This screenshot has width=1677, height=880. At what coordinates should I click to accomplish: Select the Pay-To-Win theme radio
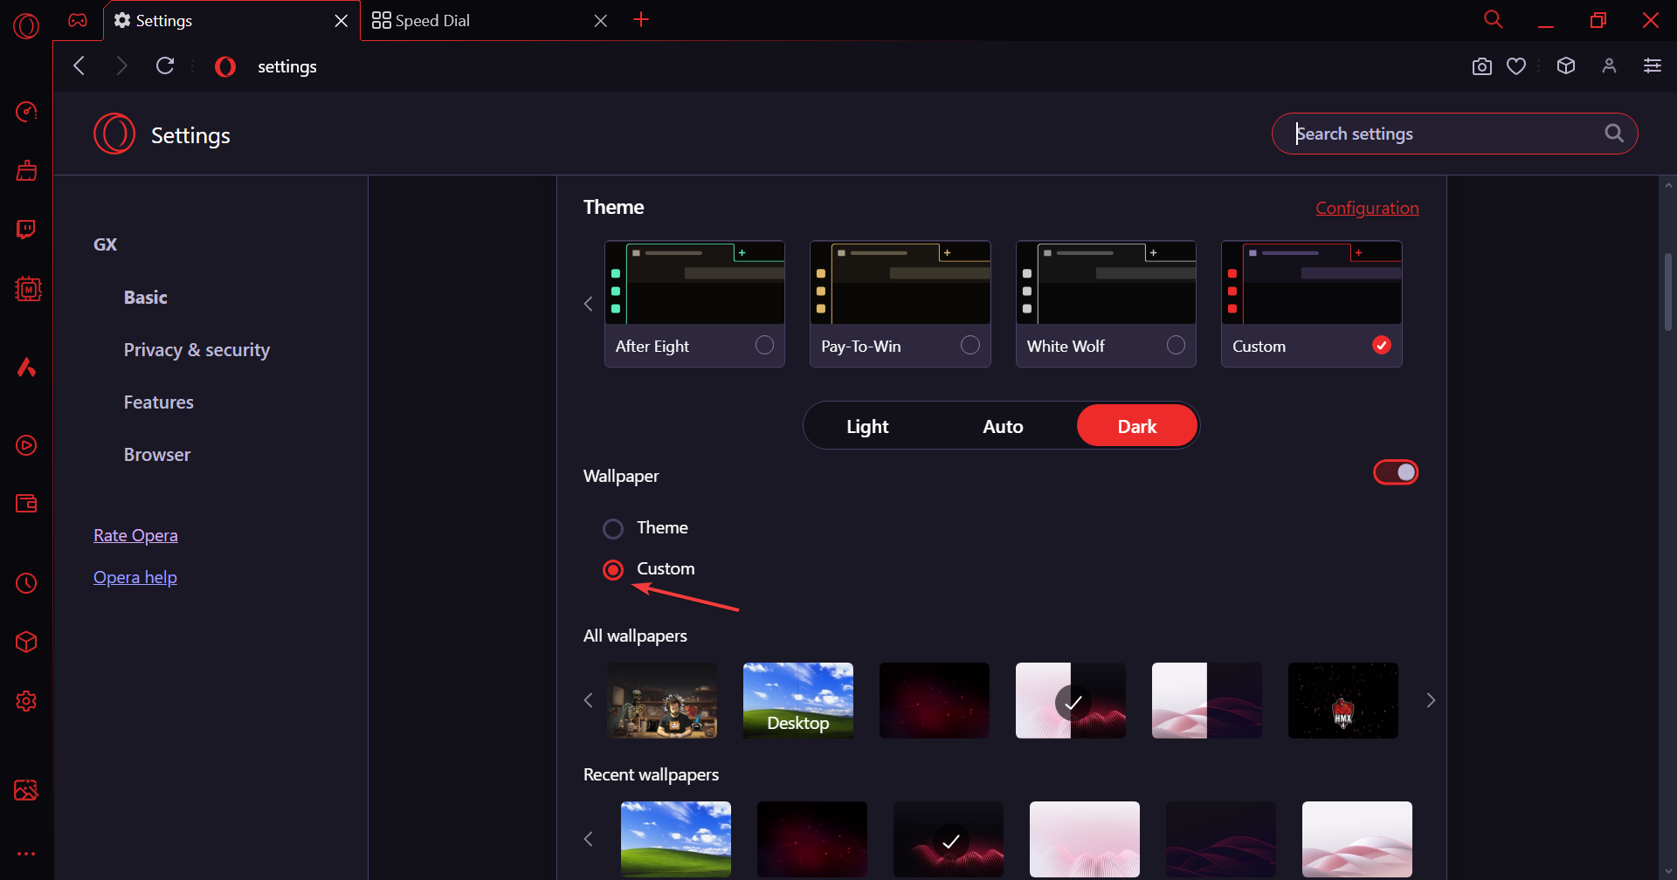tap(970, 345)
